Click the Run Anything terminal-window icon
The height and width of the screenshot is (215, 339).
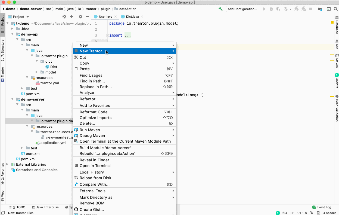point(329,9)
